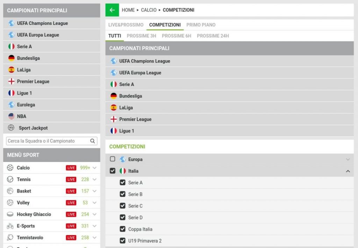Click the Italy flag in main Serie A row
The height and width of the screenshot is (248, 358).
point(114,84)
